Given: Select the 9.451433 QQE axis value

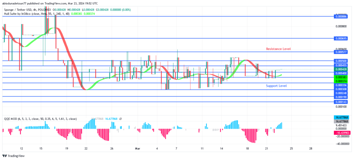Looking at the screenshot, I should (342, 125).
